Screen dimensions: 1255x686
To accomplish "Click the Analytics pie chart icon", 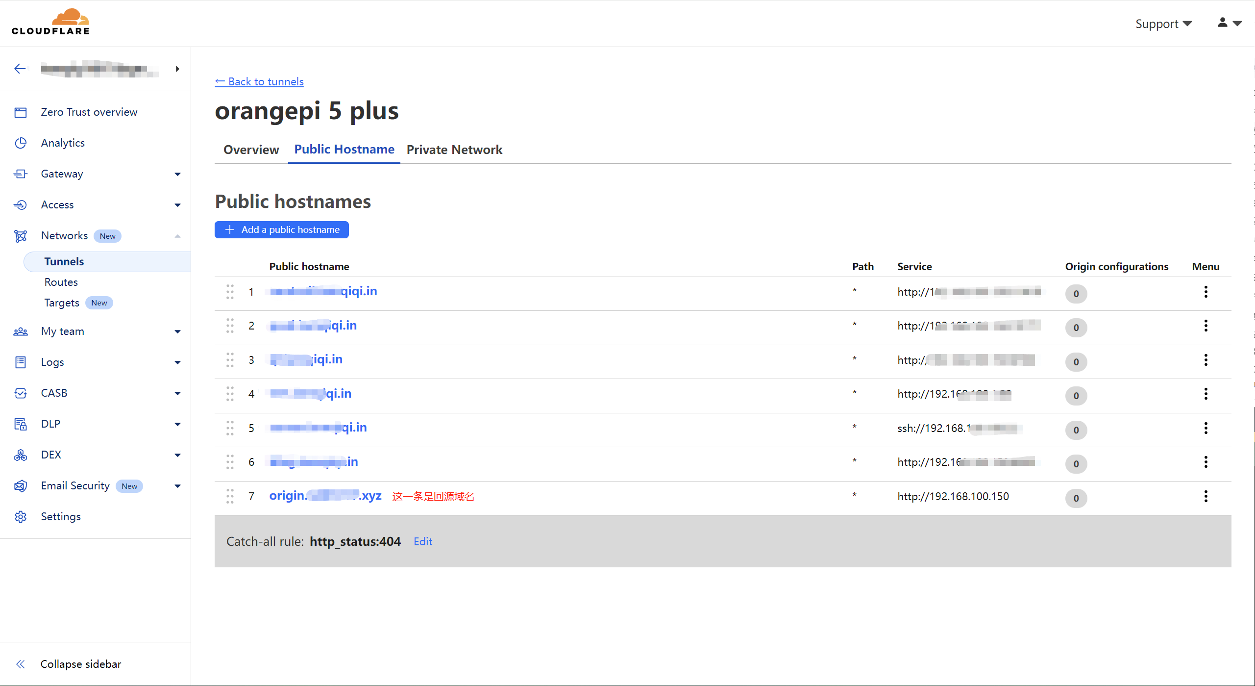I will tap(21, 143).
